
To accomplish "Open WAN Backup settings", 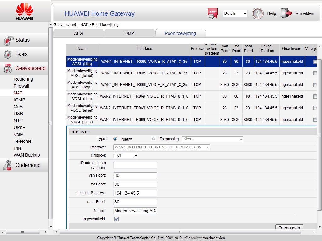I will coord(27,155).
